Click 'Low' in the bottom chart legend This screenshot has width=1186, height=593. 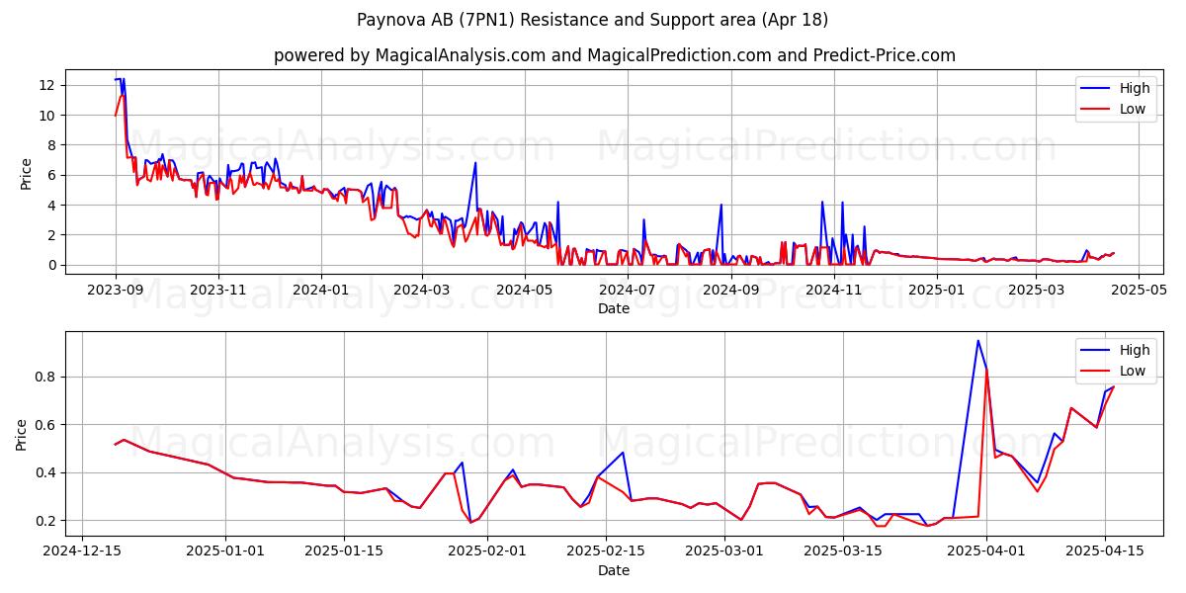[x=1133, y=371]
